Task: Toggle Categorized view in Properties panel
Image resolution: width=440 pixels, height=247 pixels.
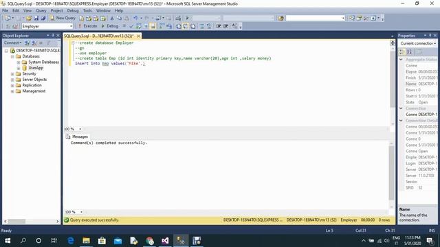Action: [401, 52]
